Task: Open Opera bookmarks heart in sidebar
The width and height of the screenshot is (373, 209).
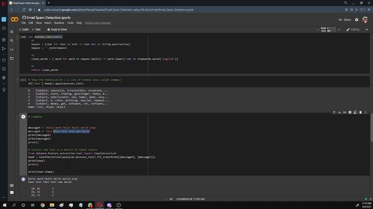Action: (4, 60)
